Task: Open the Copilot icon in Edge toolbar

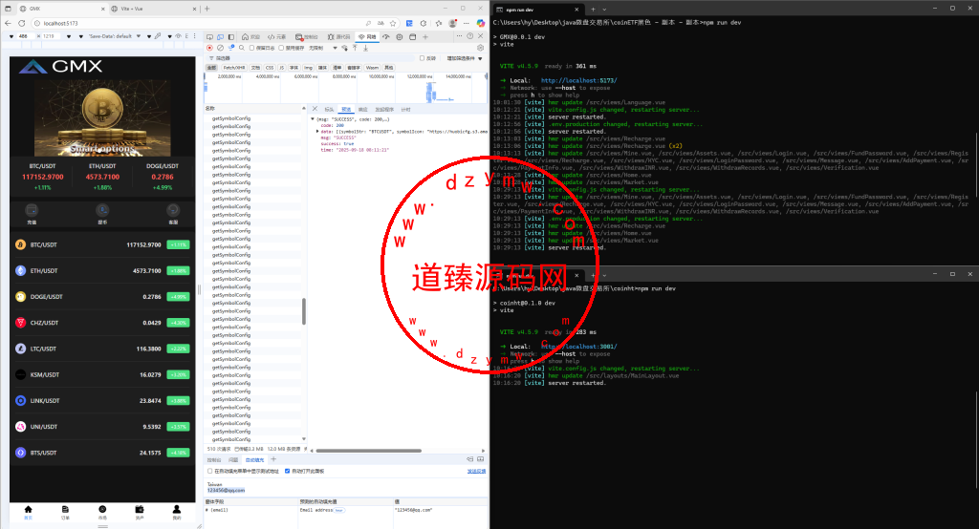Action: [481, 23]
